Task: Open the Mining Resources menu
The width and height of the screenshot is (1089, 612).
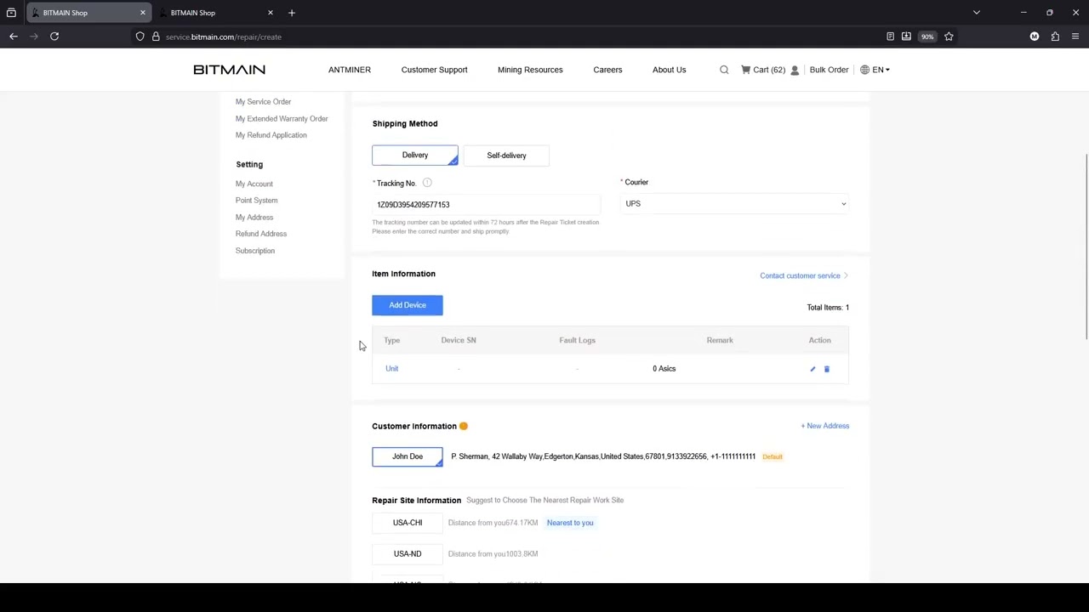Action: tap(530, 70)
